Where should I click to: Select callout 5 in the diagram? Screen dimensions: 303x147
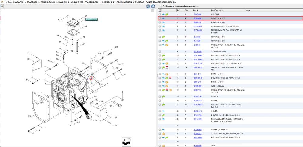pyautogui.click(x=122, y=92)
